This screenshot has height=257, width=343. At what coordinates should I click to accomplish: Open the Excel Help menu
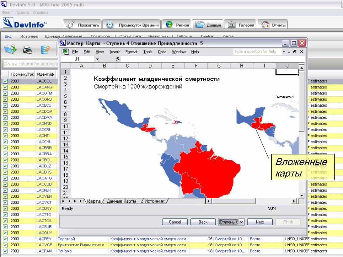point(195,52)
